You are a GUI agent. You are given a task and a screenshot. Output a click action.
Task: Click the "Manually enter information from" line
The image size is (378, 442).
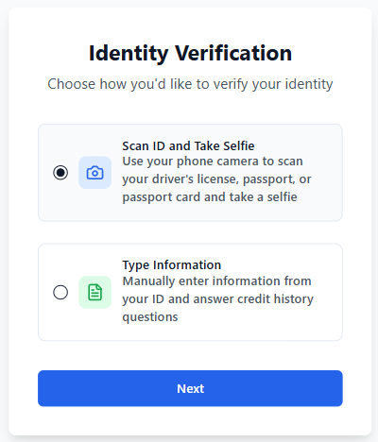pos(216,280)
